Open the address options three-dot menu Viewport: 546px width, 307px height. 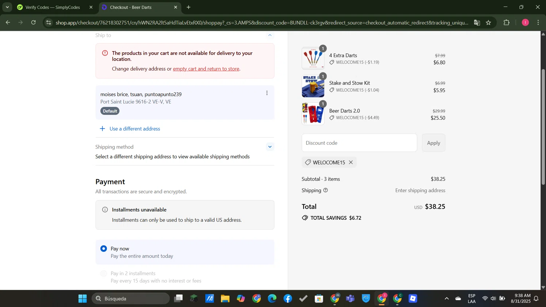(267, 93)
